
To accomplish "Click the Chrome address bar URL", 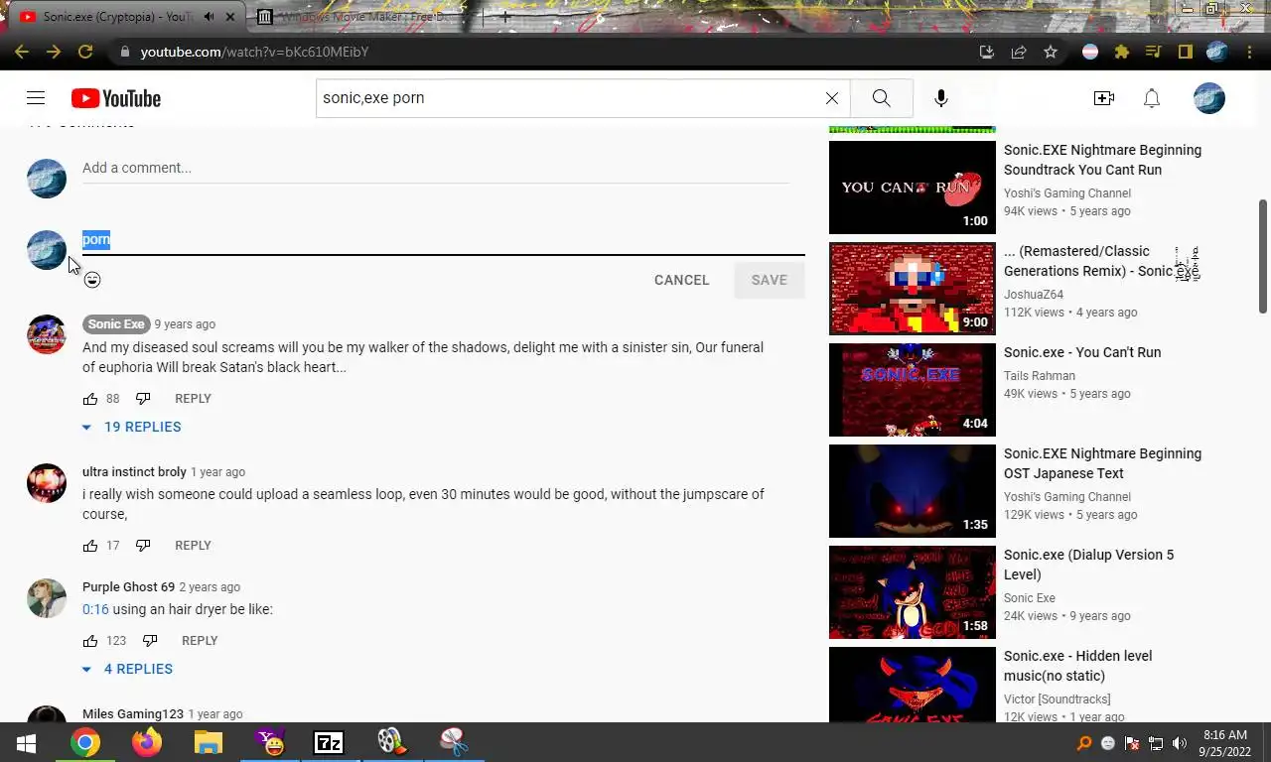I will point(254,52).
